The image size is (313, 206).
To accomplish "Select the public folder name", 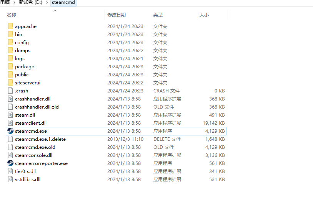I will 22,75.
